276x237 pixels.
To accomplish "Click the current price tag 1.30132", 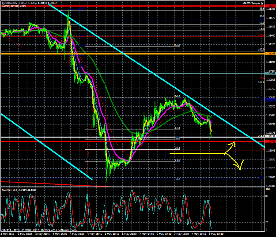I will click(270, 136).
